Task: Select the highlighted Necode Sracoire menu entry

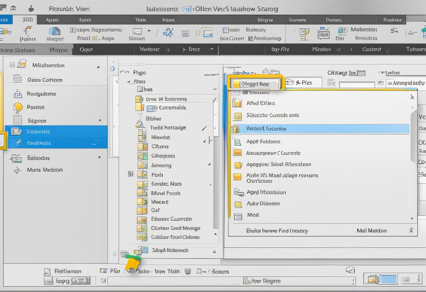Action: pyautogui.click(x=321, y=128)
